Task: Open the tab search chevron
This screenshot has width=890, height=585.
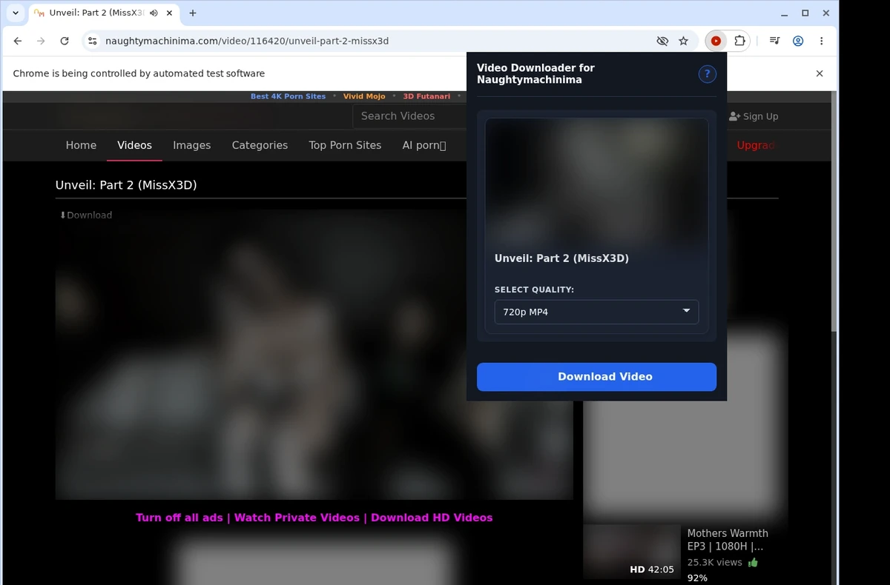Action: (x=16, y=13)
